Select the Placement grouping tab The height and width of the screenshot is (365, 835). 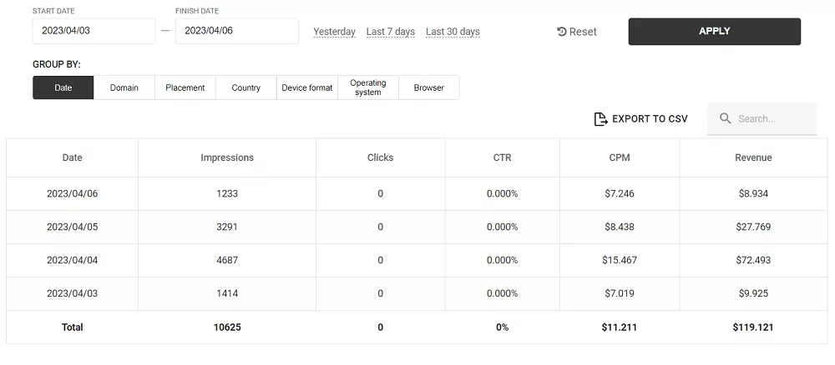[x=185, y=87]
